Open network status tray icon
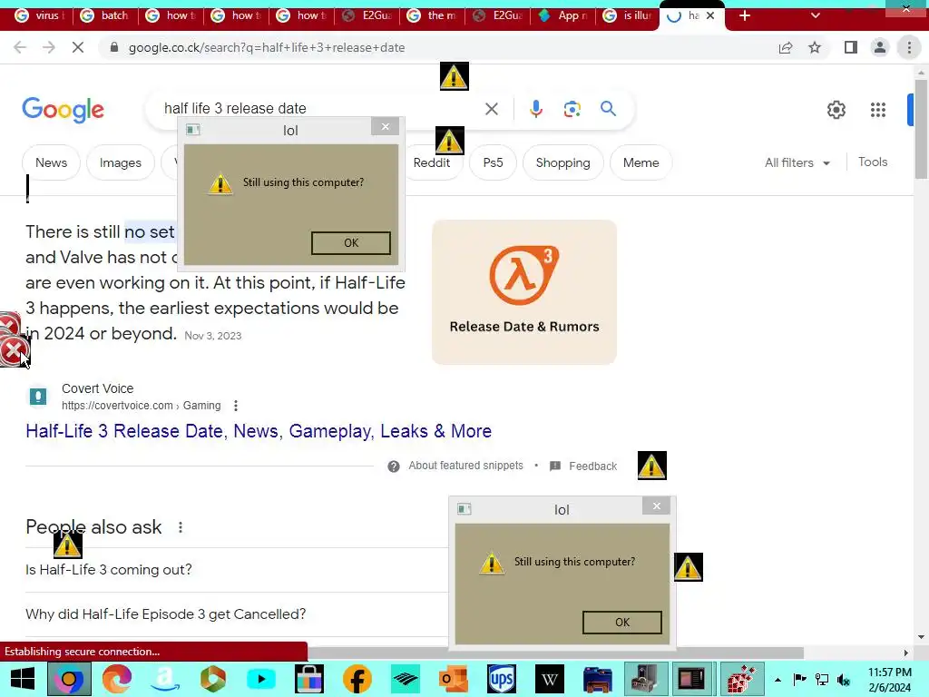 [822, 680]
